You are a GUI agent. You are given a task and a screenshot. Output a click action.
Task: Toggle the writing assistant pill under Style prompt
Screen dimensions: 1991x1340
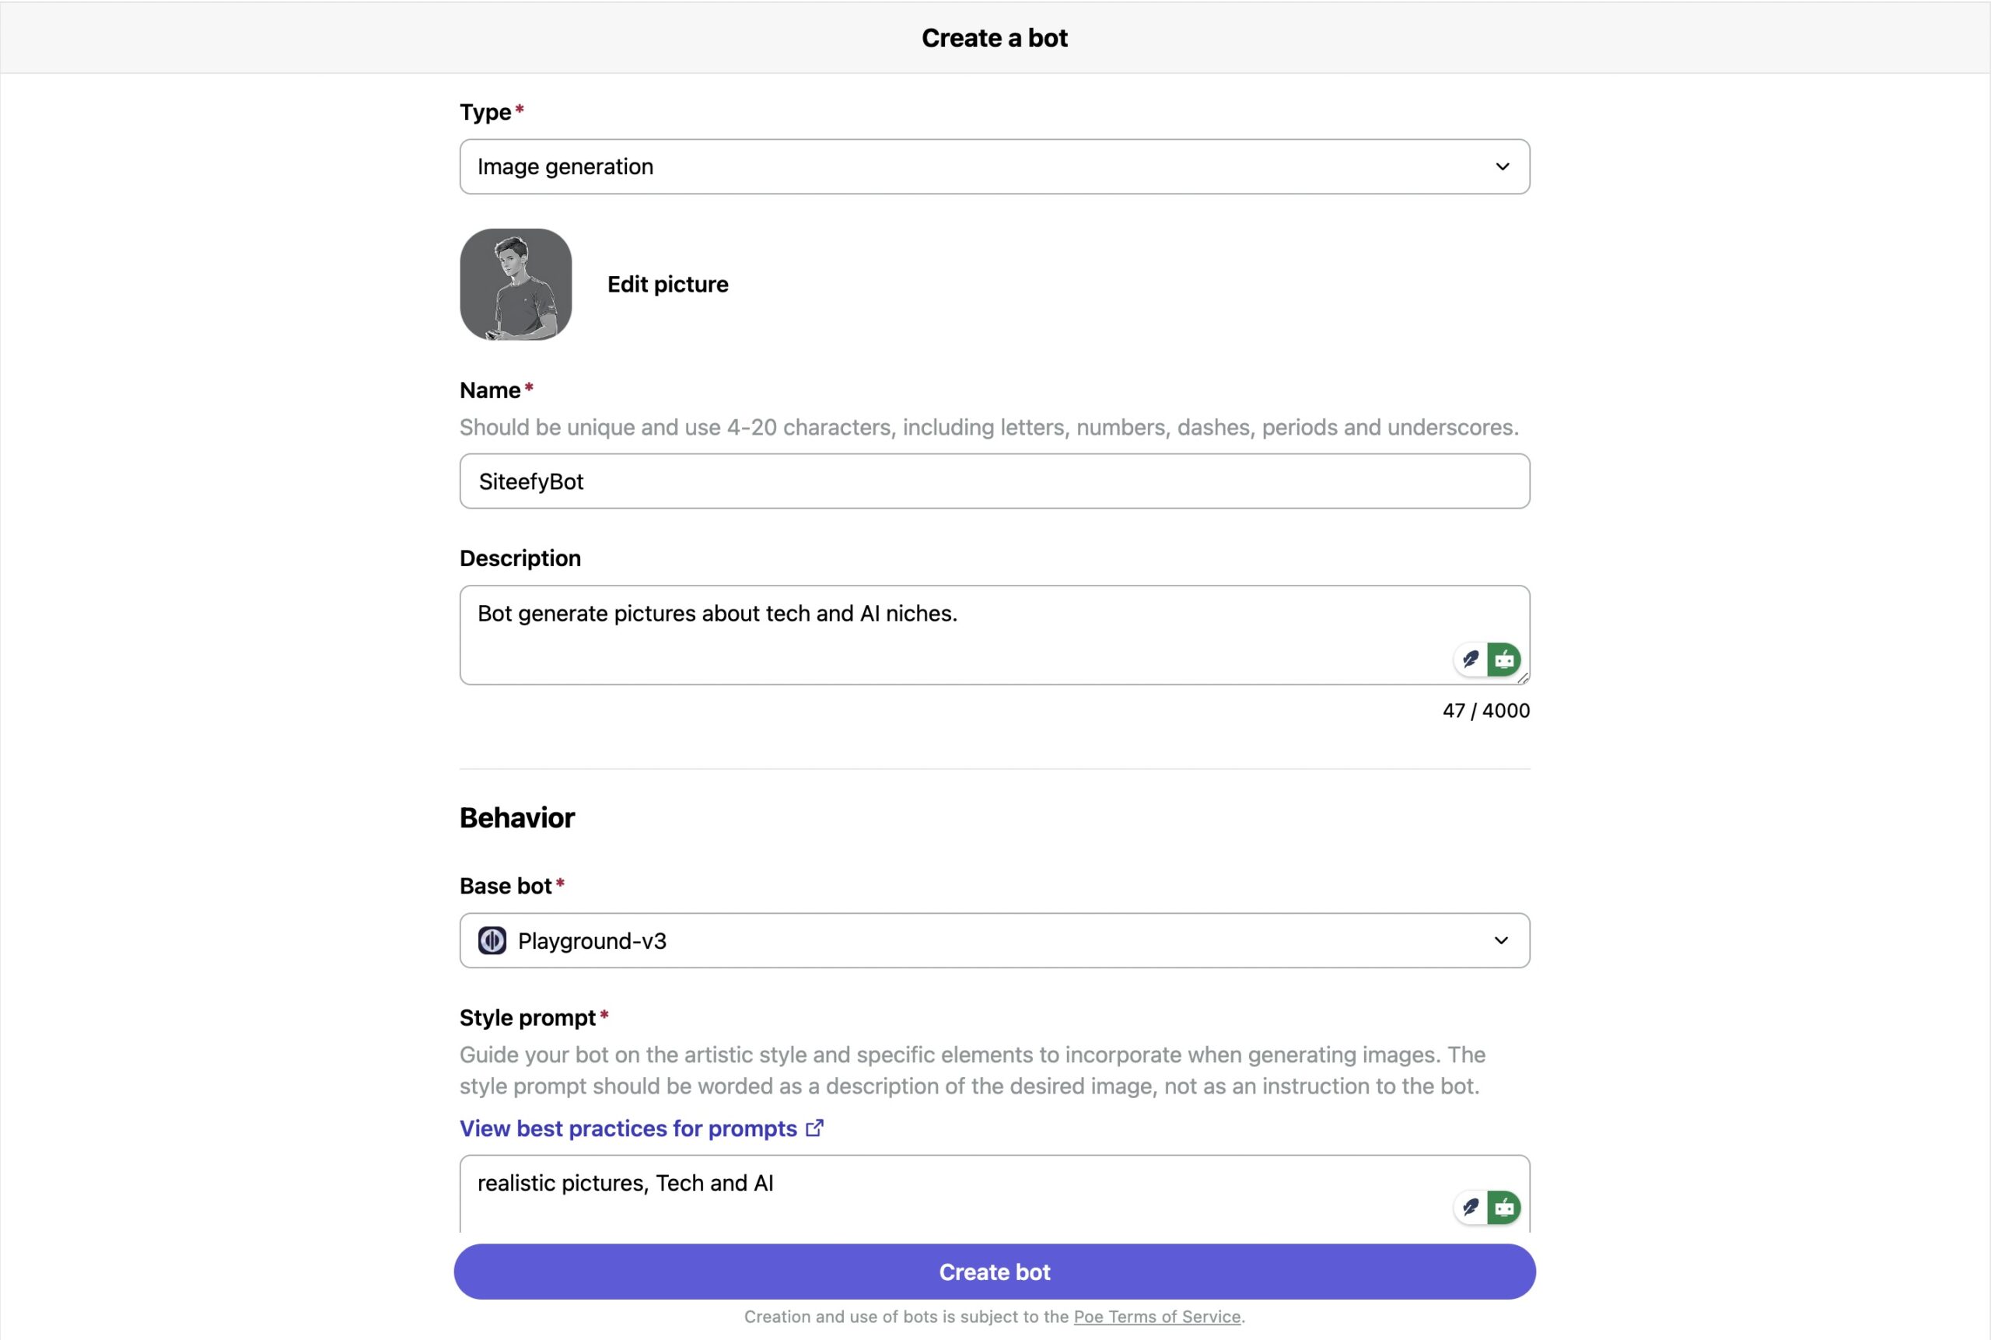pyautogui.click(x=1487, y=1207)
